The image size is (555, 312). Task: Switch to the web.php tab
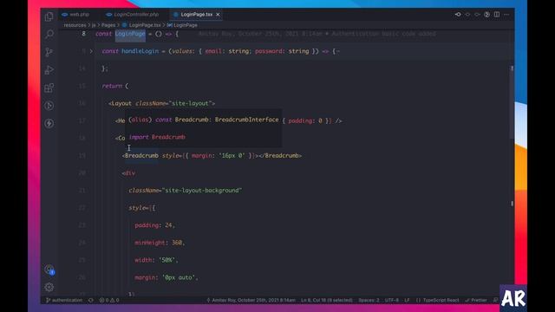[x=75, y=15]
